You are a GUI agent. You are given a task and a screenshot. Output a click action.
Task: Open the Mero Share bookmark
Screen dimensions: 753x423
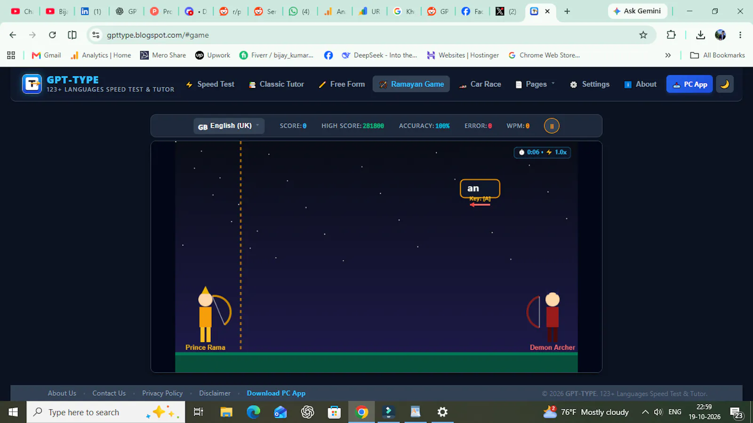[x=163, y=55]
